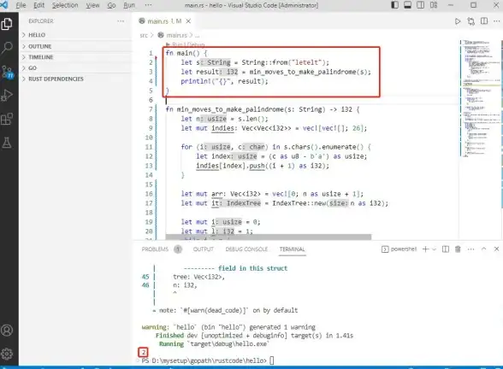Screen dimensions: 503x369
Task: Expand the RUST DEPENDENCIES section
Action: click(x=75, y=79)
